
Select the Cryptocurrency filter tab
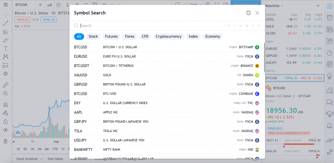[169, 37]
